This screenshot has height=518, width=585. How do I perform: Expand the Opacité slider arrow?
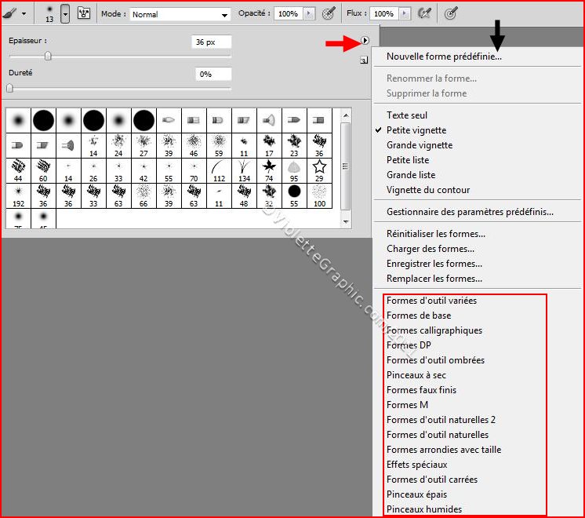pos(308,14)
